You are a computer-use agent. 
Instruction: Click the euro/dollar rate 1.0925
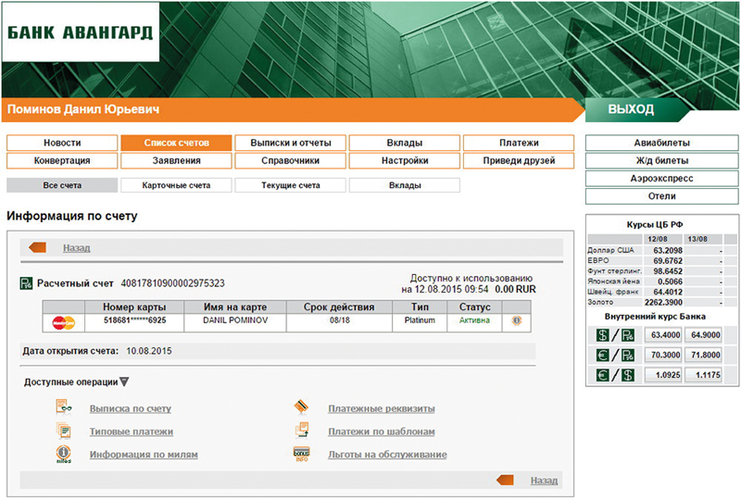coord(664,375)
